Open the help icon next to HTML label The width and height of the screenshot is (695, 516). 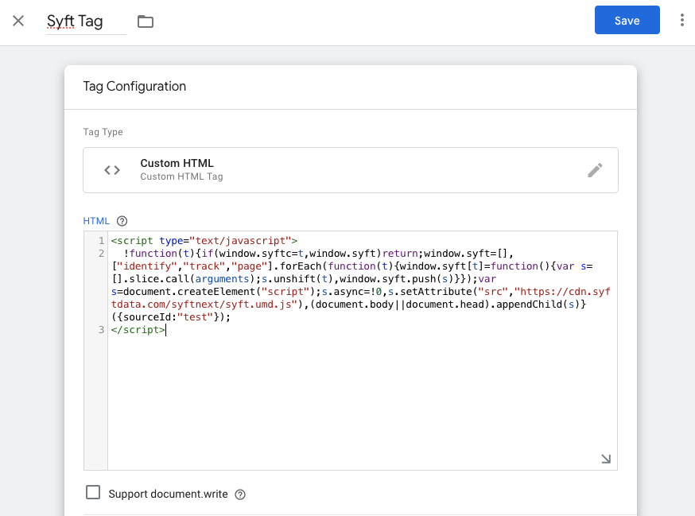tap(122, 221)
